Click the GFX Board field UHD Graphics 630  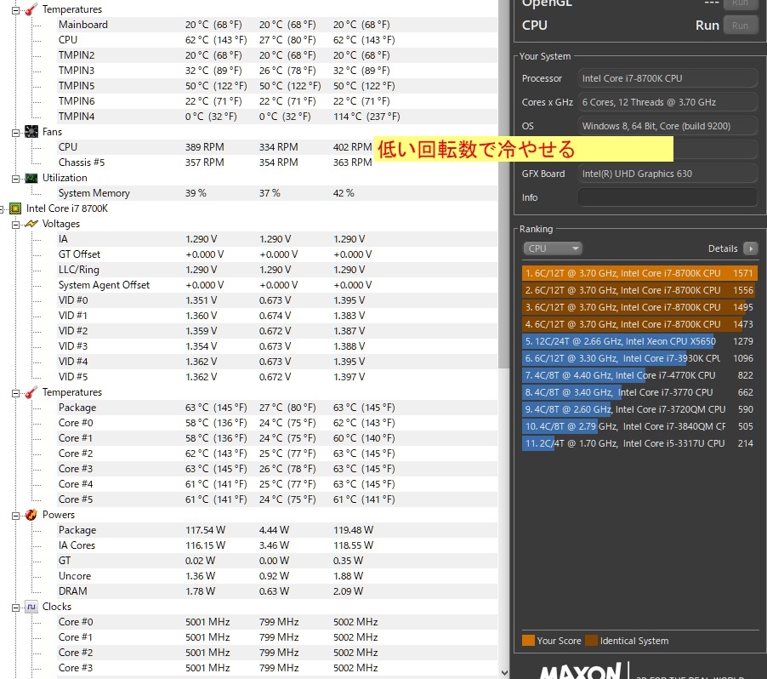pyautogui.click(x=668, y=174)
